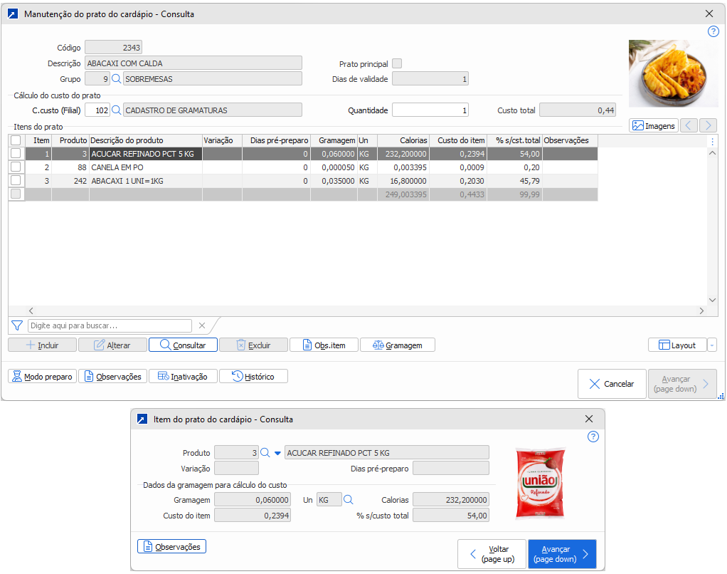
Task: Click the help icon in the item dialog
Action: point(593,437)
